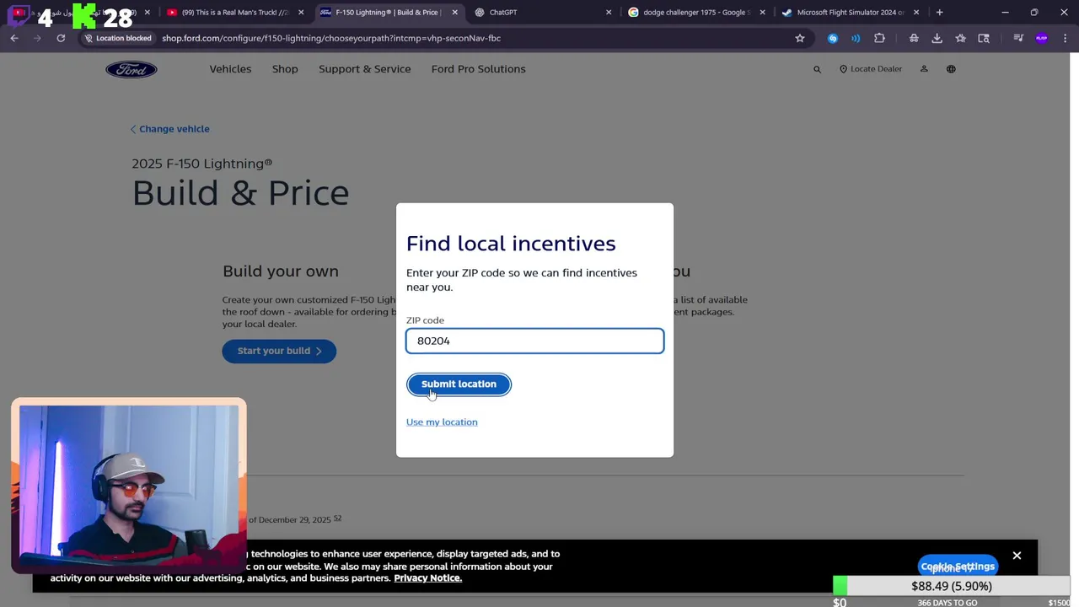Click the Ford site search magnifier icon
1079x607 pixels.
(817, 69)
